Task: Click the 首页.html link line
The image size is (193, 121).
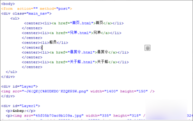Action: point(74,23)
